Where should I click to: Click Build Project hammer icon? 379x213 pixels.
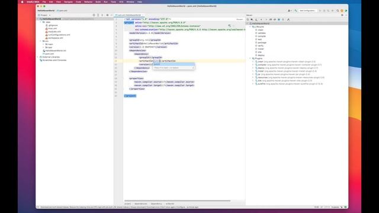[x=296, y=11]
